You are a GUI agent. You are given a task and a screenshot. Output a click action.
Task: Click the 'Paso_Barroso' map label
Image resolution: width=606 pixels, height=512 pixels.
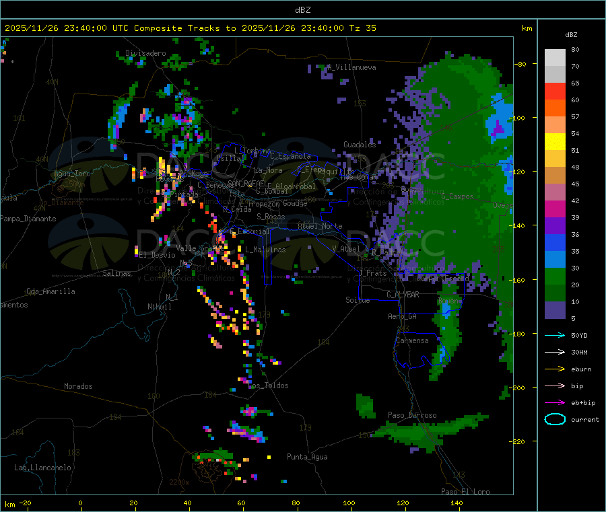pos(412,415)
